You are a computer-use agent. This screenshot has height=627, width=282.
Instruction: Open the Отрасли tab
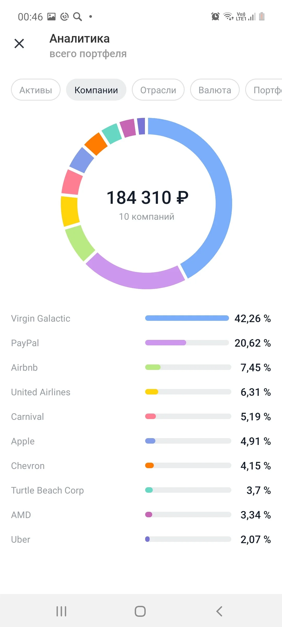click(x=158, y=90)
